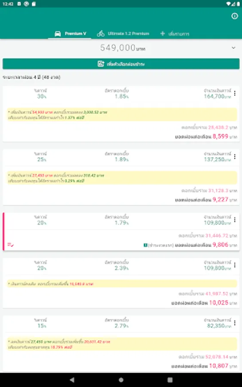This screenshot has width=242, height=387.
Task: Expand the 549,000 baht price chevron
Action: pos(233,48)
